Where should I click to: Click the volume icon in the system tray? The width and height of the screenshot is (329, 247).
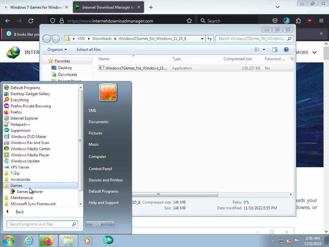[289, 241]
